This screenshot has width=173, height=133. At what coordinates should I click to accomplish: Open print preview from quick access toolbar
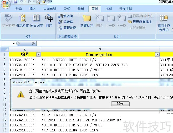(38, 2)
